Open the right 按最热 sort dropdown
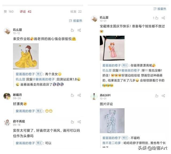 point(160,9)
